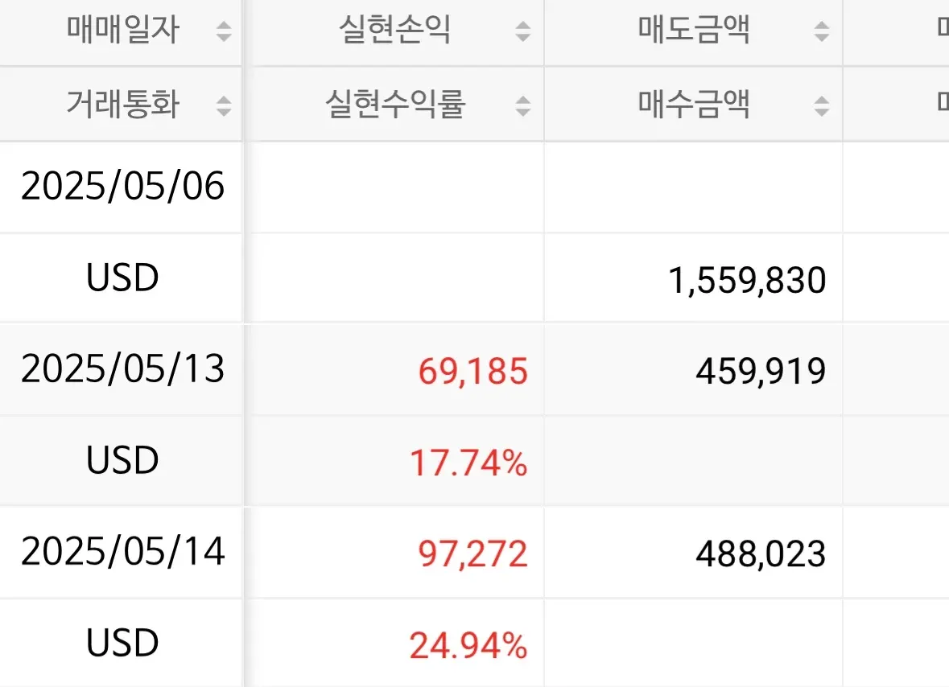This screenshot has height=687, width=949.
Task: Select the 거래통화 column header label
Action: point(123,105)
